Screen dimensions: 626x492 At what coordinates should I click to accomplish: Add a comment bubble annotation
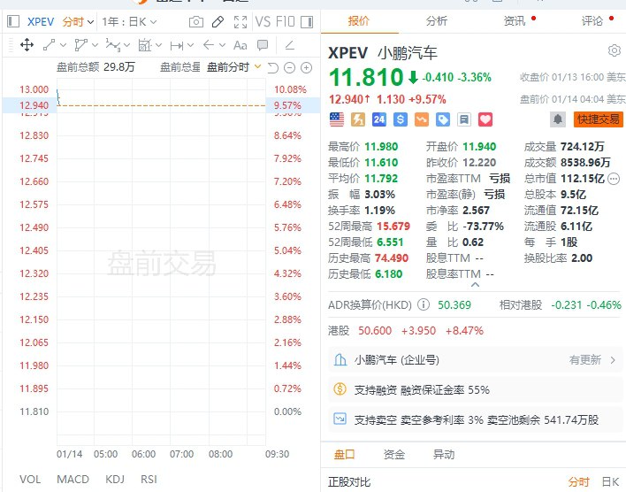[x=263, y=45]
